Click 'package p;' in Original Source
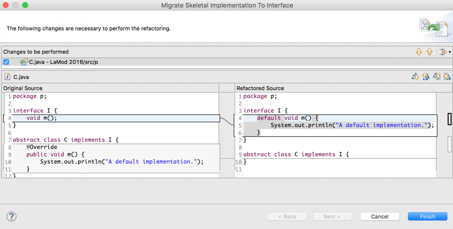453x229 pixels. [29, 96]
